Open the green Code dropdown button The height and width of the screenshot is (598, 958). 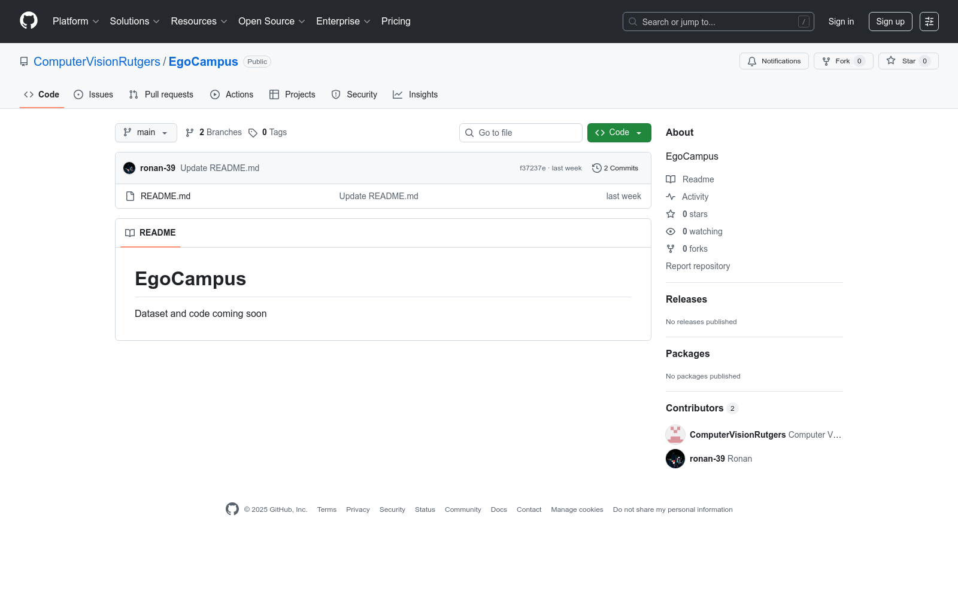click(x=619, y=133)
